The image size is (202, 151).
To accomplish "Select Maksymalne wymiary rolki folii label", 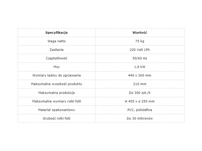I will 57,101.
